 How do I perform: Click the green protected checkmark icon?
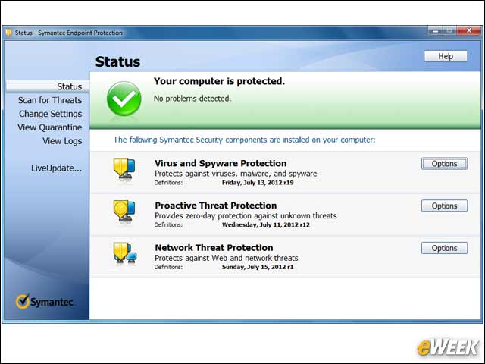124,99
